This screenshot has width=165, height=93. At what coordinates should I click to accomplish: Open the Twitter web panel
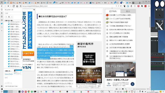tap(2, 24)
